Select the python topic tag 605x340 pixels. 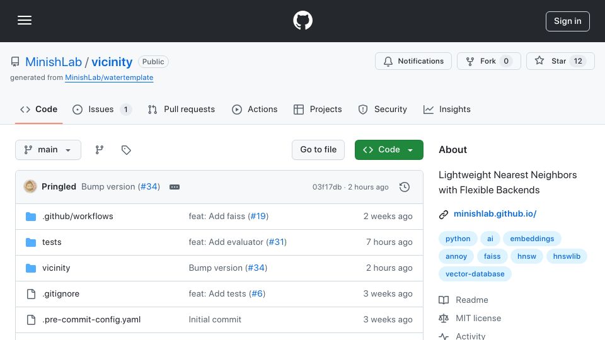tap(458, 239)
